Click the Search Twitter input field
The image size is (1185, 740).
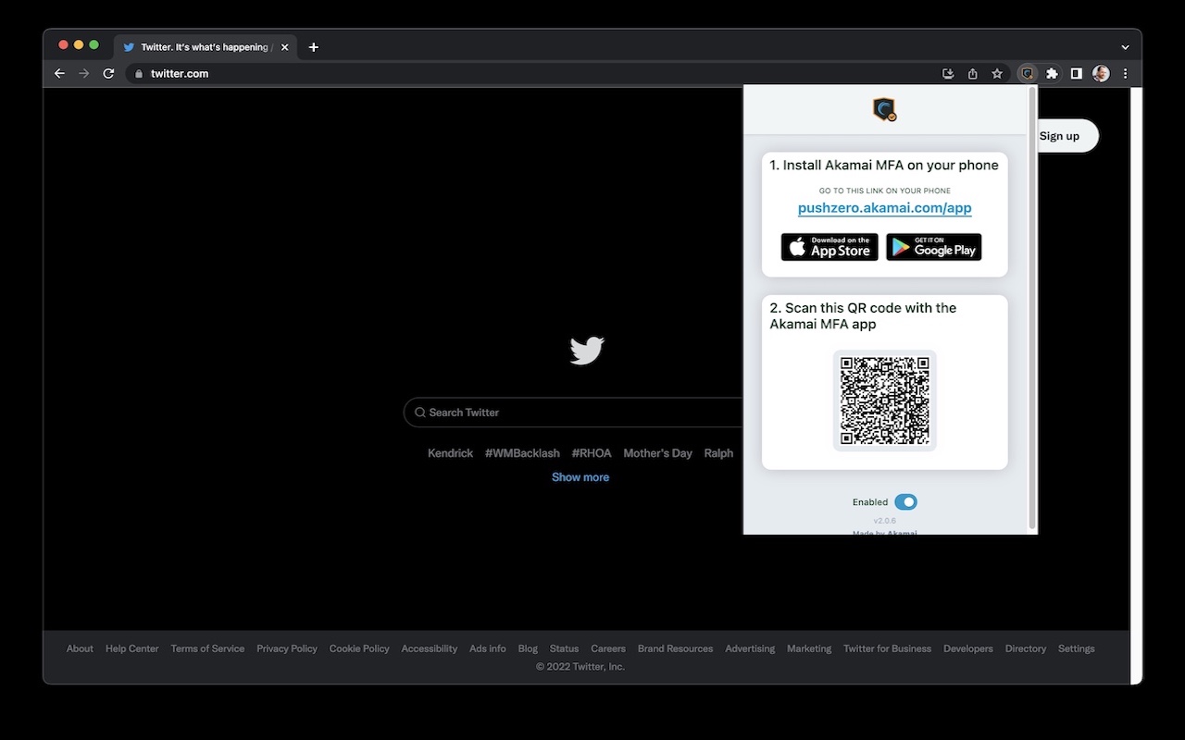click(x=555, y=413)
